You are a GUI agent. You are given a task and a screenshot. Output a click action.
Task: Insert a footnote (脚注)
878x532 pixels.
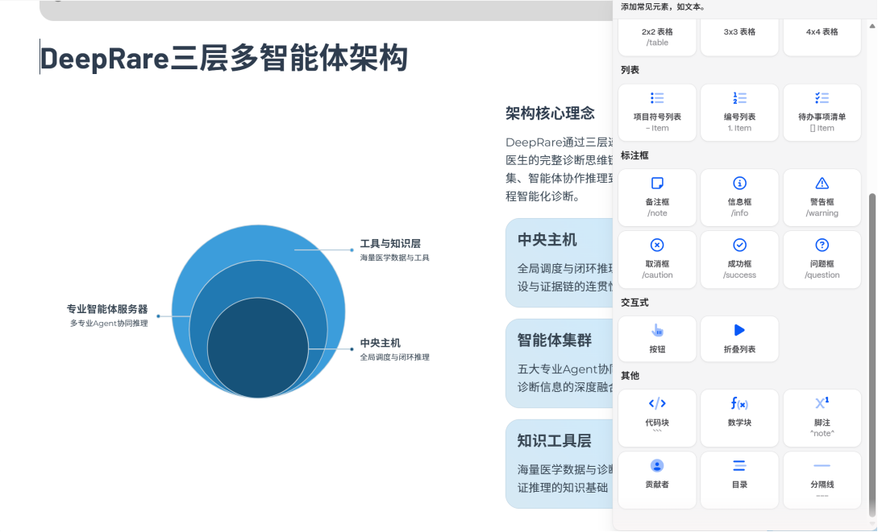point(821,418)
